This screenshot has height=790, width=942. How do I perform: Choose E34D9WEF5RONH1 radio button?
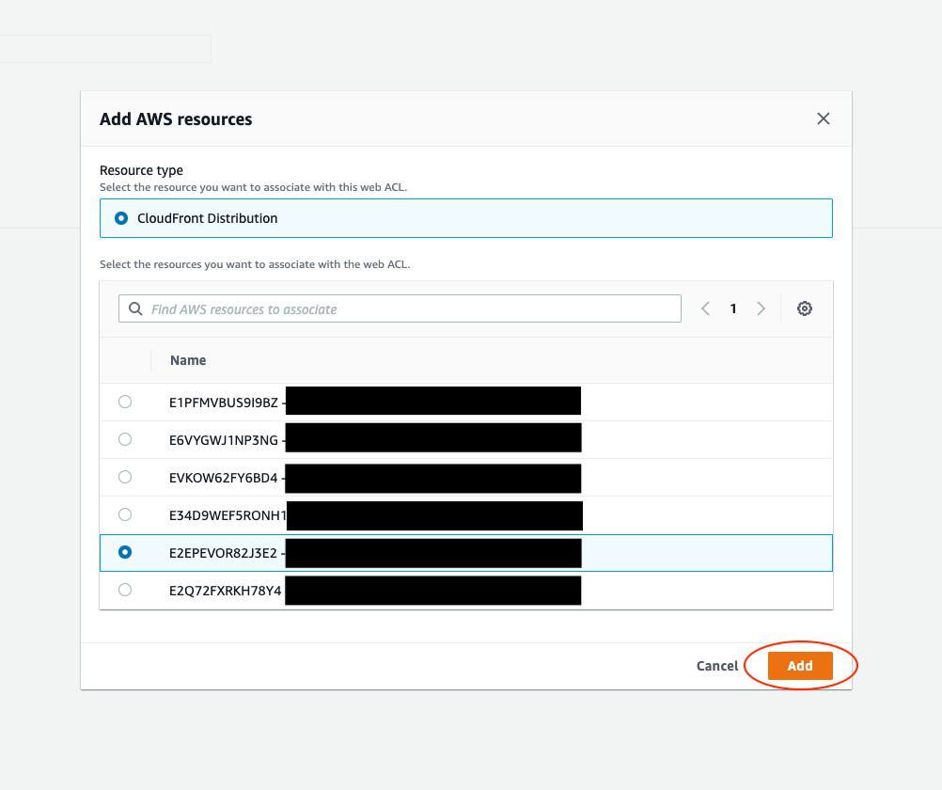pyautogui.click(x=125, y=514)
